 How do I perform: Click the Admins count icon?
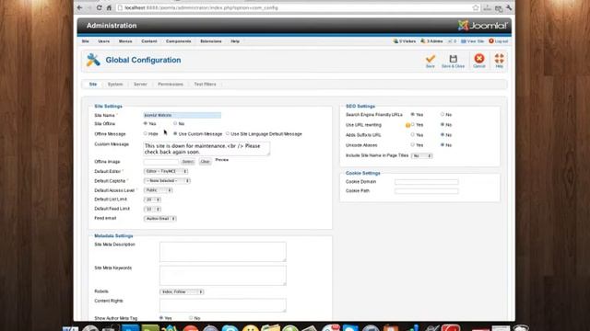(x=423, y=41)
